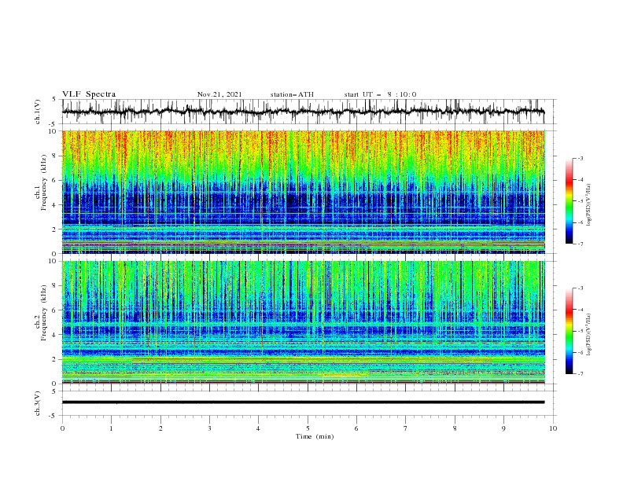
Task: Click time axis tick label '0'
Action: point(62,428)
